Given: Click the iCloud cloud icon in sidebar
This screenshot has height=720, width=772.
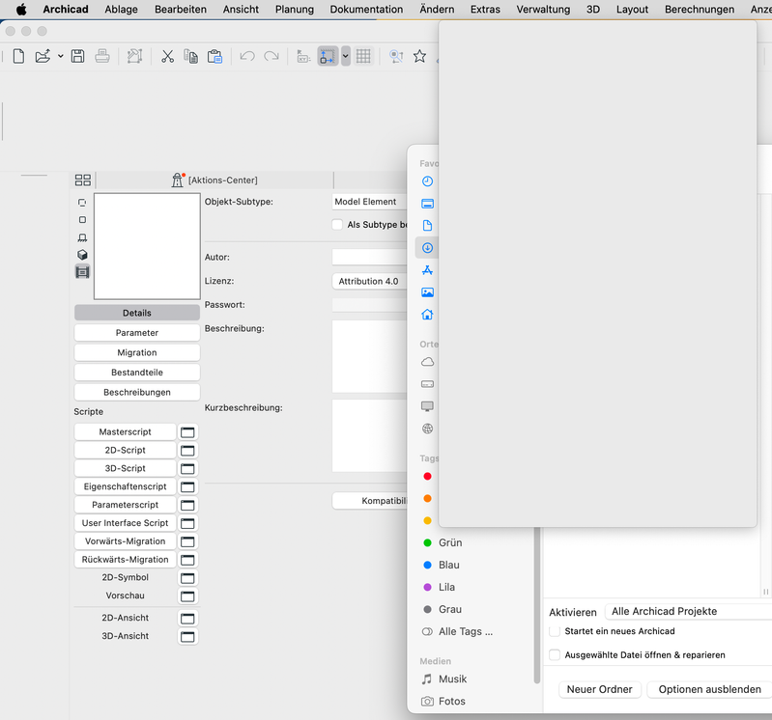Looking at the screenshot, I should click(x=427, y=362).
